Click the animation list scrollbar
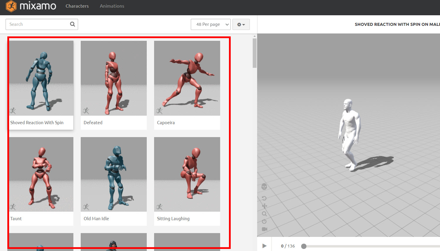Viewport: 440px width, 251px height. click(x=254, y=53)
